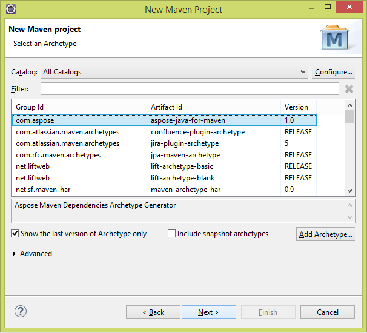Sort by the Group Id column header
The height and width of the screenshot is (333, 367).
pos(79,107)
